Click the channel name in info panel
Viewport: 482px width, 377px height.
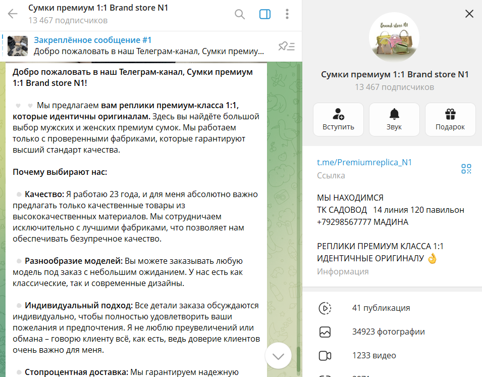click(395, 74)
